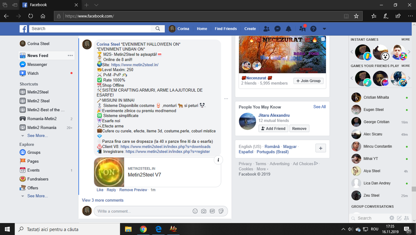Open Windows Start menu
Viewport: 416px width, 235px height.
pyautogui.click(x=7, y=229)
